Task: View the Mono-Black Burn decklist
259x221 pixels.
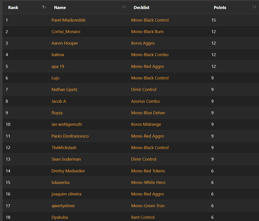Action: pos(147,32)
